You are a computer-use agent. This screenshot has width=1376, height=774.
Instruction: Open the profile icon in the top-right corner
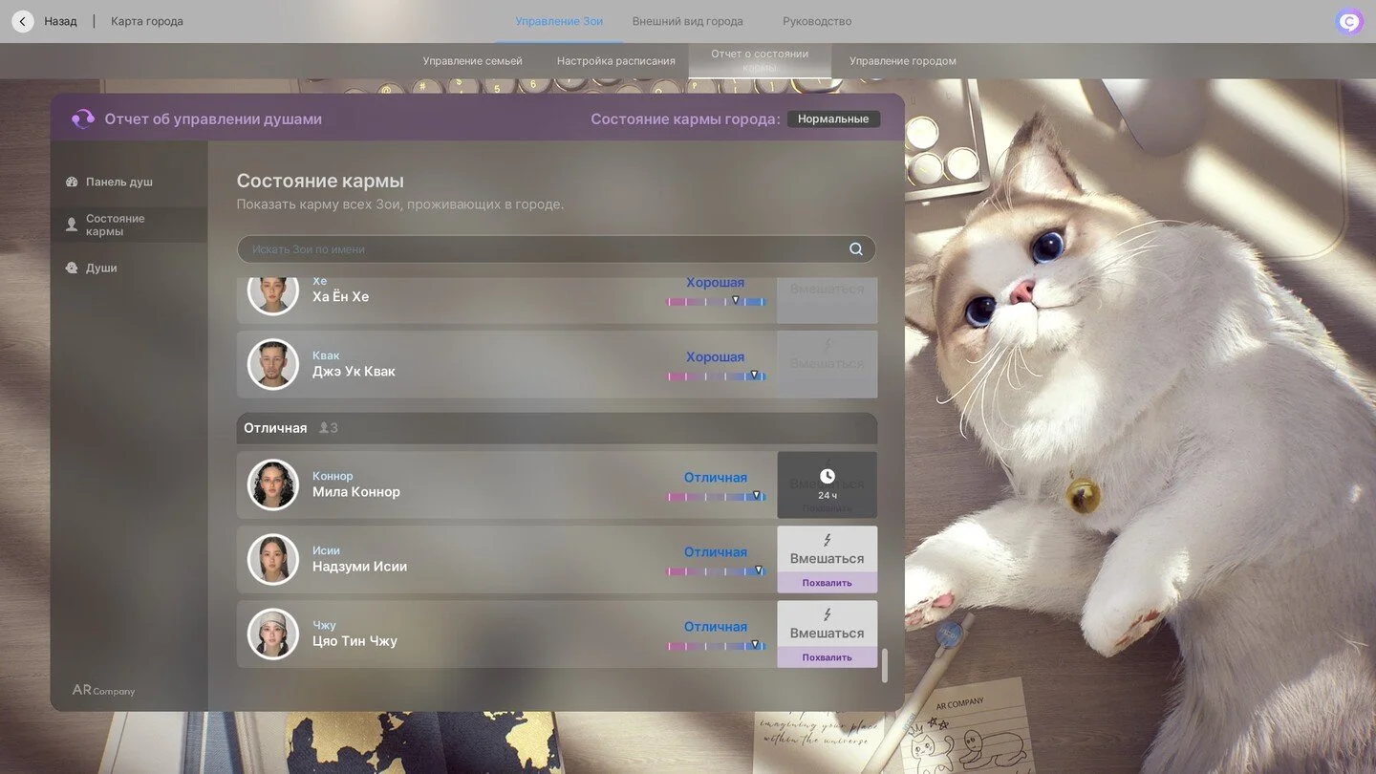click(x=1349, y=21)
